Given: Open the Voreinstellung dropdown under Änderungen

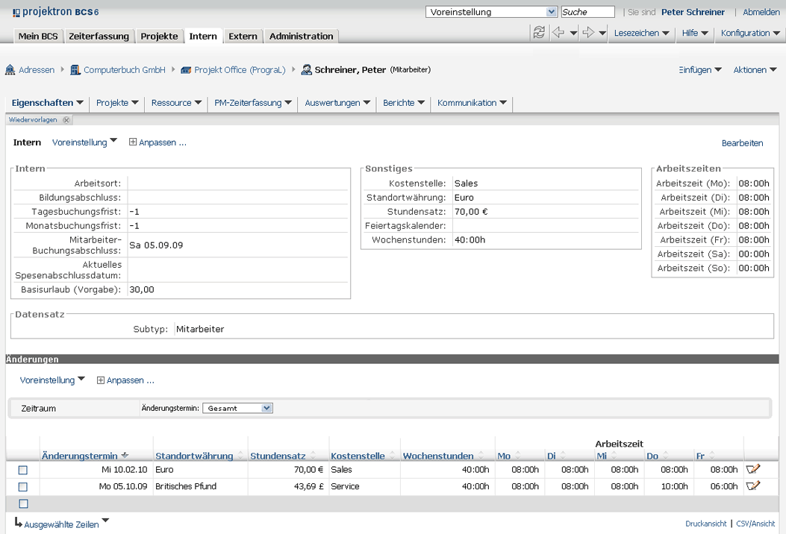Looking at the screenshot, I should click(53, 380).
